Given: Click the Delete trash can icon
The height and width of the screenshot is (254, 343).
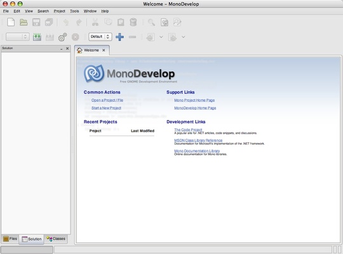Looking at the screenshot, I should click(x=133, y=22).
